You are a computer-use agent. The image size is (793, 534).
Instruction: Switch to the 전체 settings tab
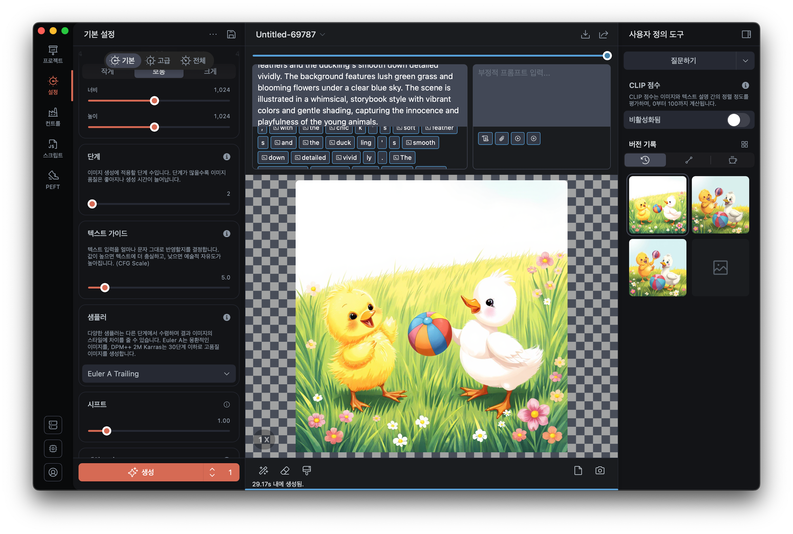pyautogui.click(x=193, y=61)
